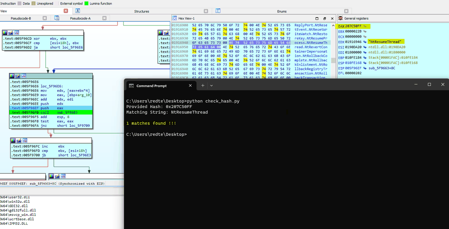Click the 'Synchronized with EIP' status text
Image resolution: width=449 pixels, height=229 pixels.
(82, 184)
